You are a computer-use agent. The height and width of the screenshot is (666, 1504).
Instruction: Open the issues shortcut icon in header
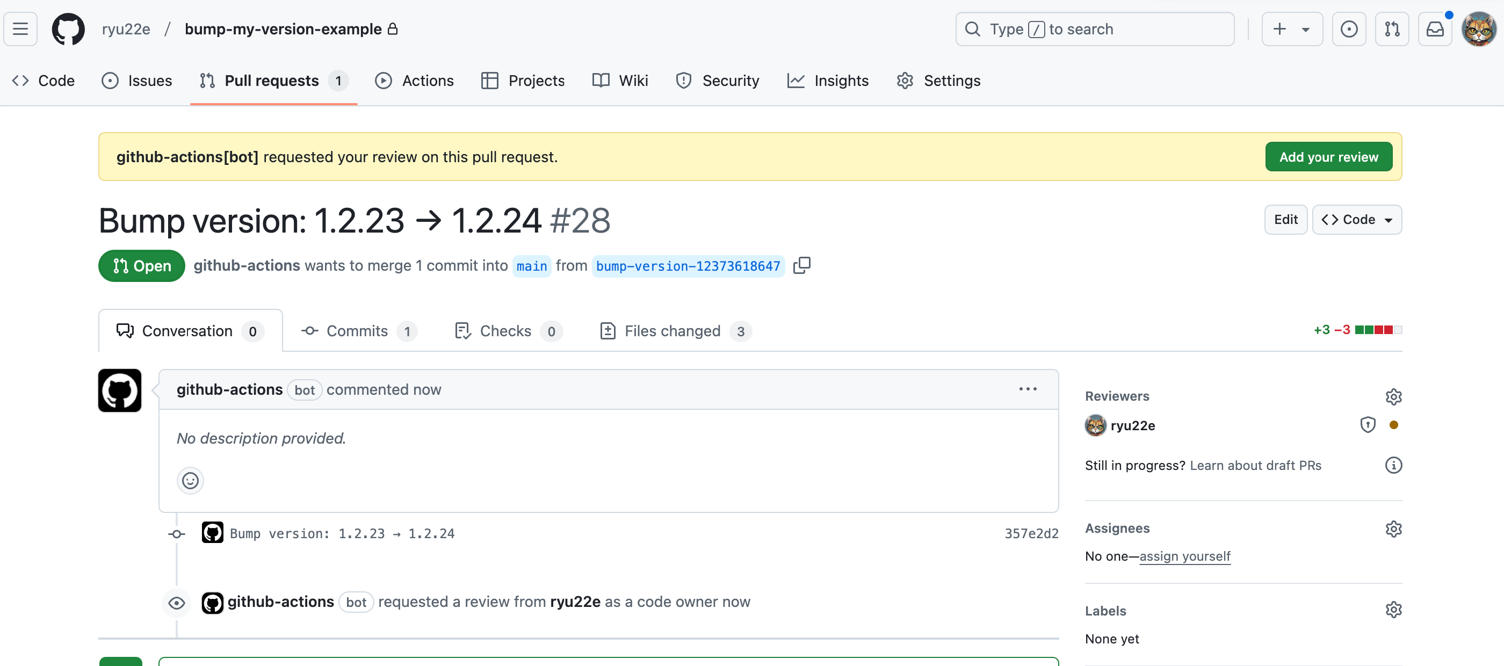pyautogui.click(x=1349, y=28)
